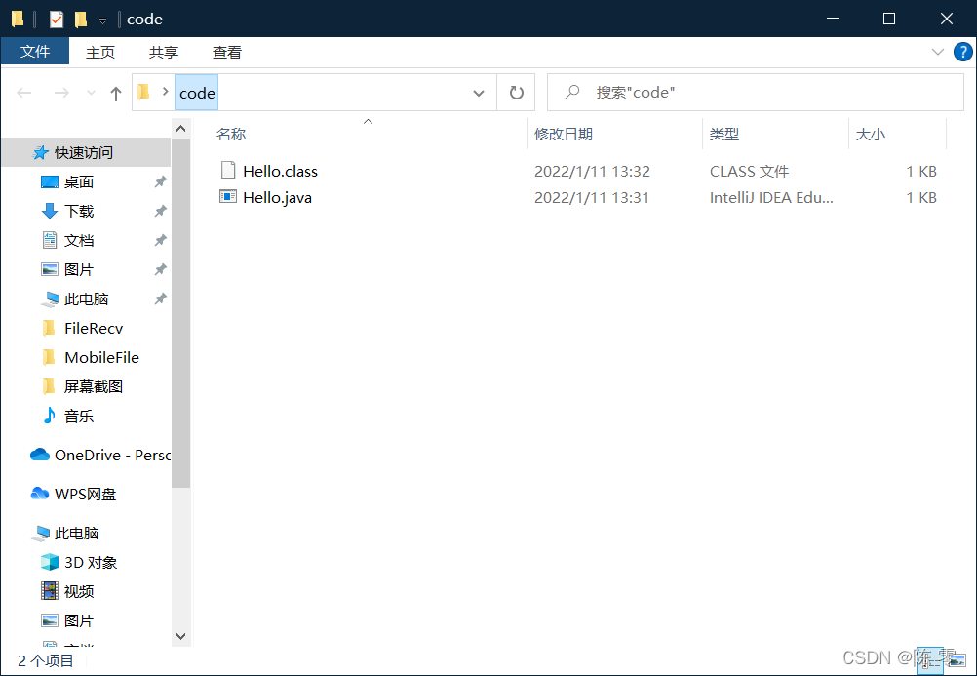Open 文档 in quick access

coord(79,241)
